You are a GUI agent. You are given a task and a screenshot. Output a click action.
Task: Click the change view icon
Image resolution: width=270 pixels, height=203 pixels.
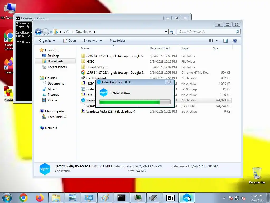point(211,41)
